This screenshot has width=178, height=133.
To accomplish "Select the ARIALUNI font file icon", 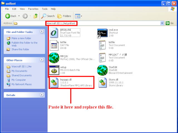I will pyautogui.click(x=54, y=33).
